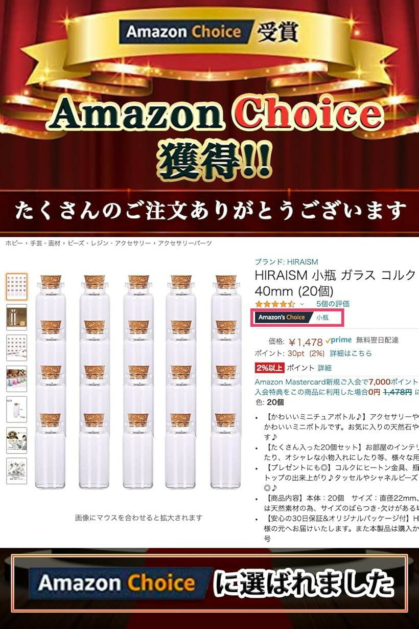View the bottle on wooden shelf thumbnail
Viewport: 419px width, 629px height.
pyautogui.click(x=17, y=317)
